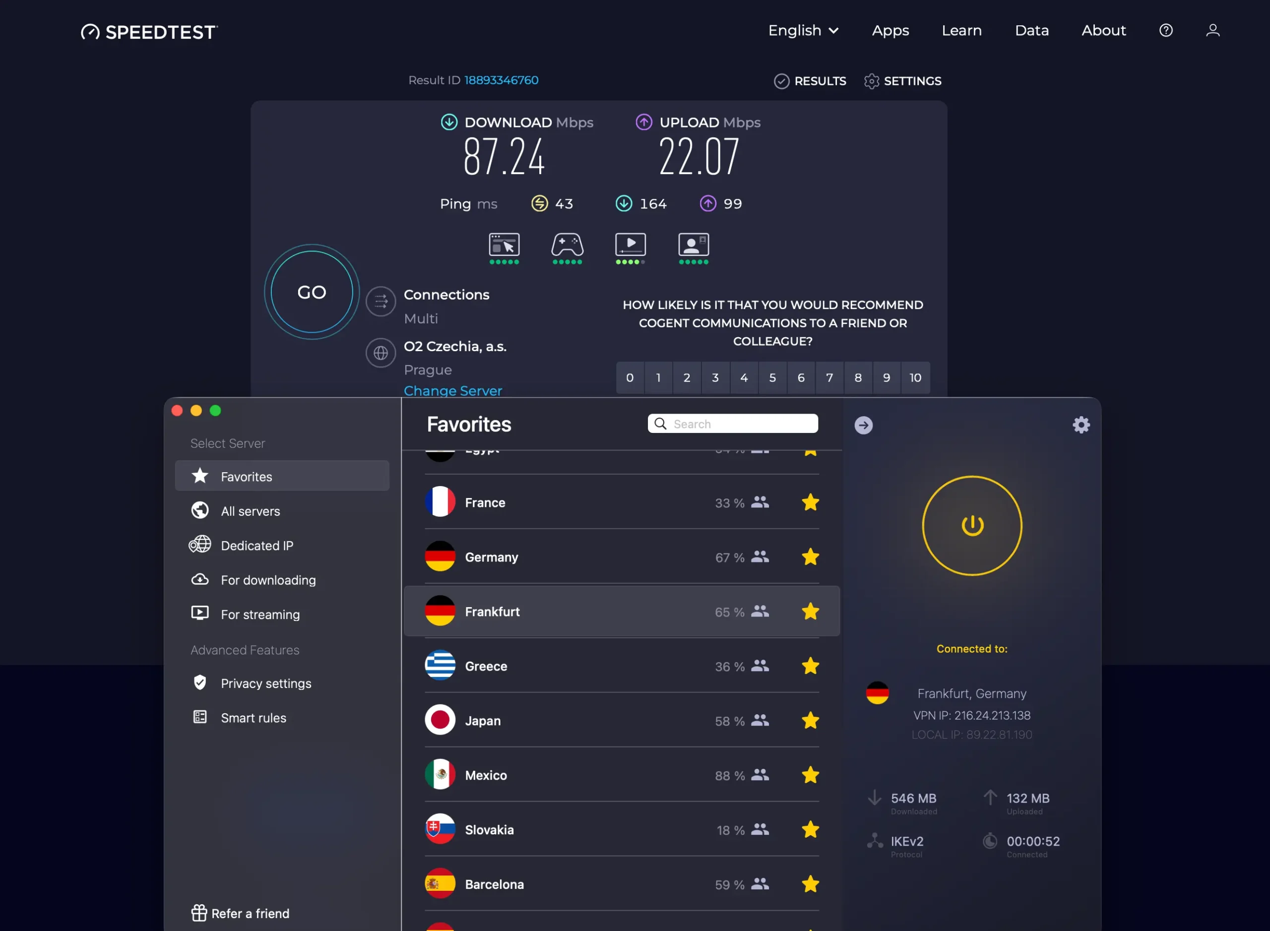Open the English language dropdown
This screenshot has height=931, width=1270.
[x=803, y=30]
